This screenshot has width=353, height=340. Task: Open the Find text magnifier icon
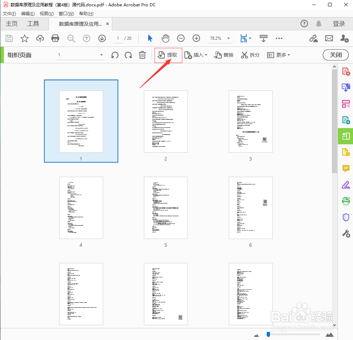pyautogui.click(x=71, y=38)
